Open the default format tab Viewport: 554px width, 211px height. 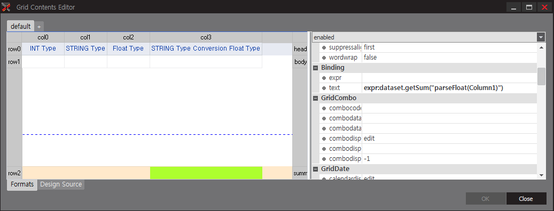[x=20, y=27]
